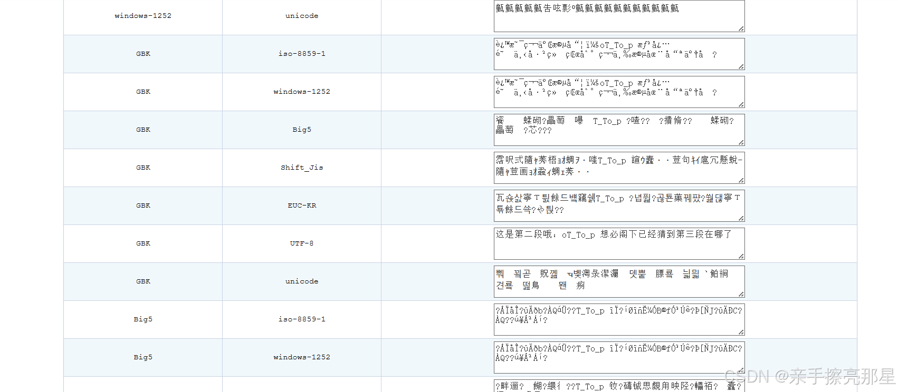
Task: Focus the text area for GBK to EUC-KR
Action: pyautogui.click(x=619, y=205)
